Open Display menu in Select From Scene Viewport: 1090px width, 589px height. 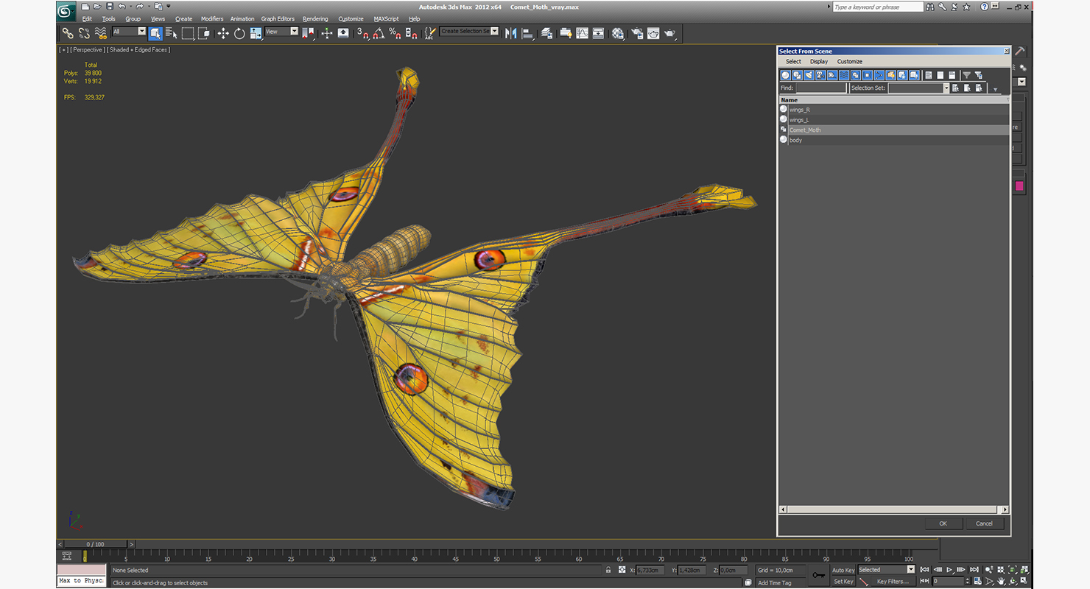[819, 62]
